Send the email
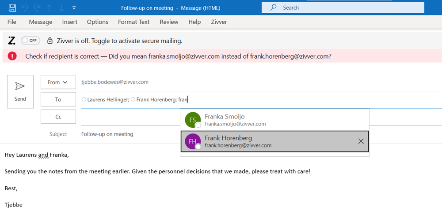 coord(20,92)
